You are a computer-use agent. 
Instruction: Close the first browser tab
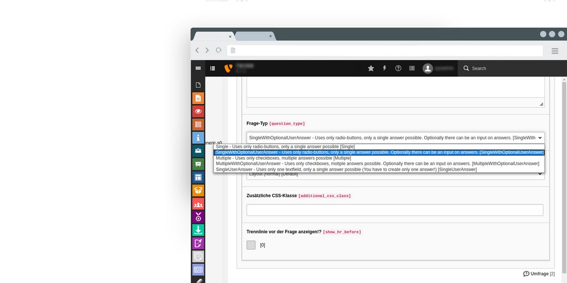click(x=230, y=36)
